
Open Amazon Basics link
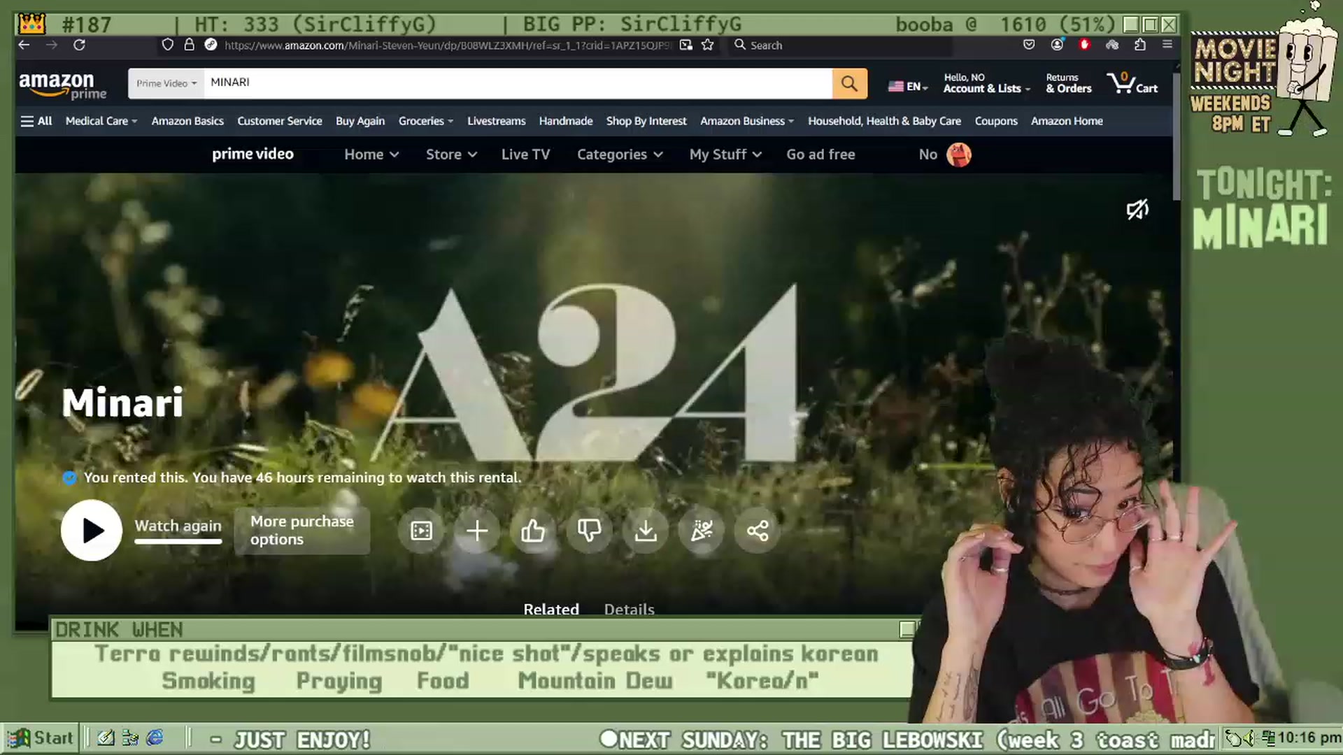(x=187, y=121)
